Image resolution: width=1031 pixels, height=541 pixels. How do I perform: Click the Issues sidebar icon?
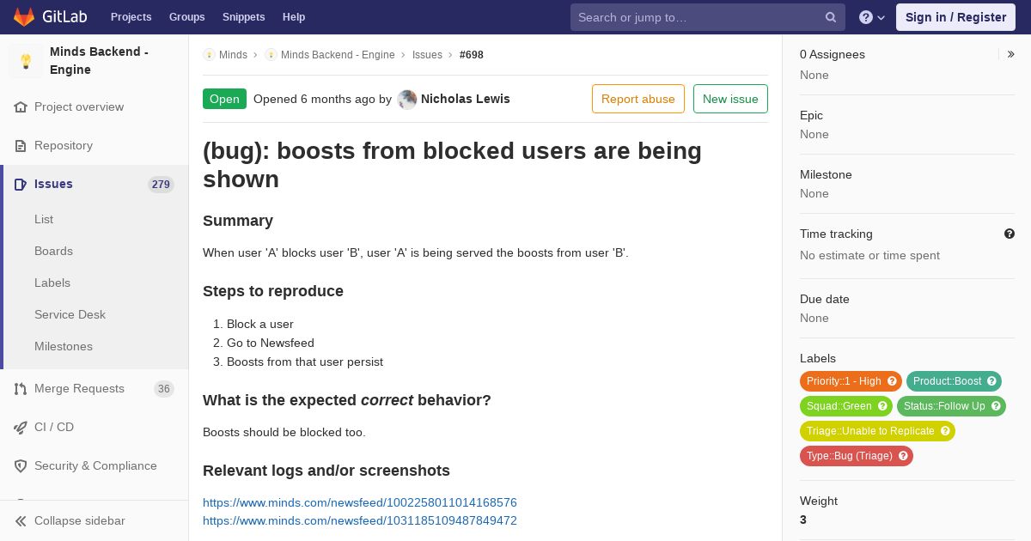pyautogui.click(x=21, y=185)
